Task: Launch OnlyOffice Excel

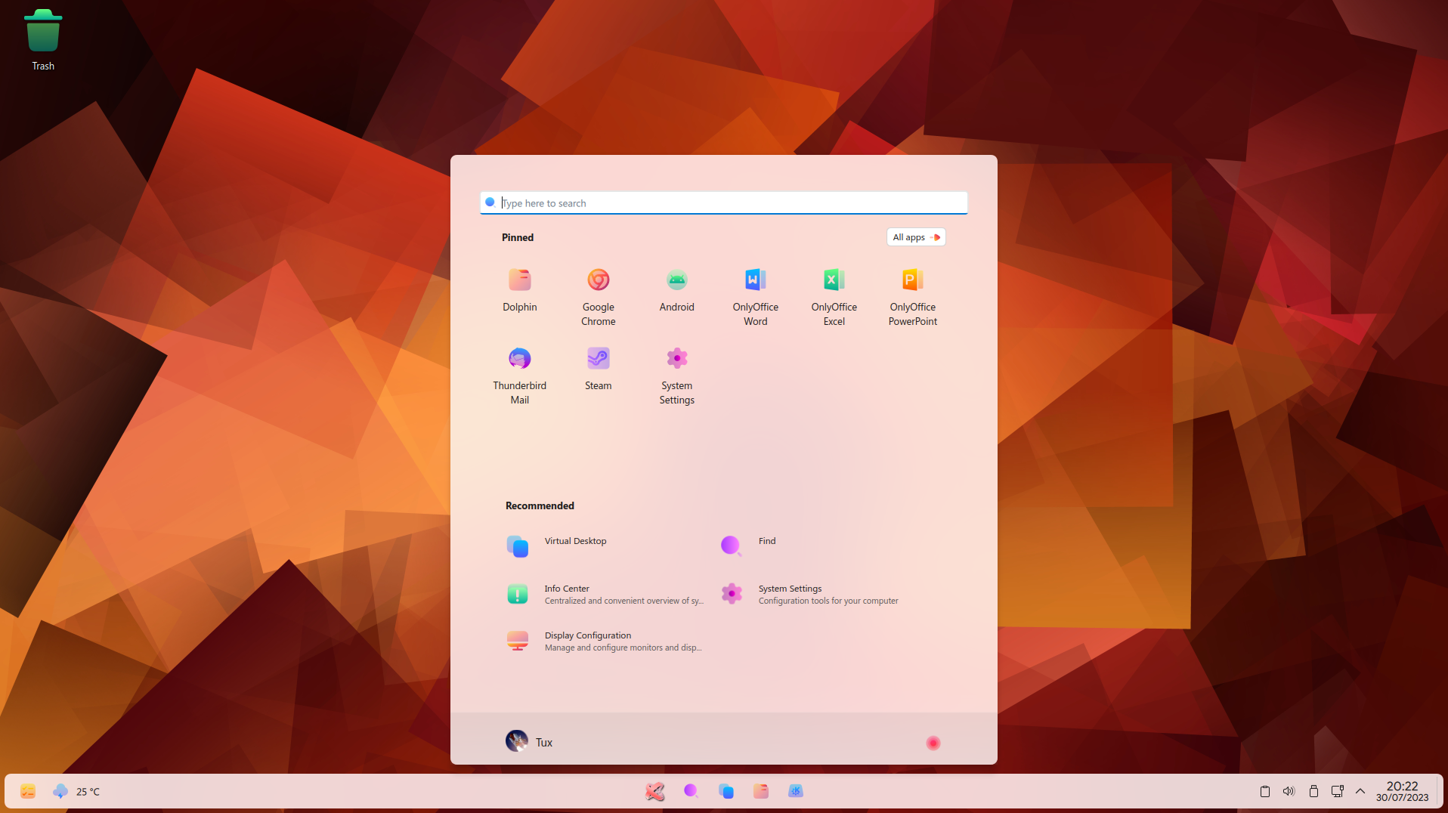Action: [834, 296]
